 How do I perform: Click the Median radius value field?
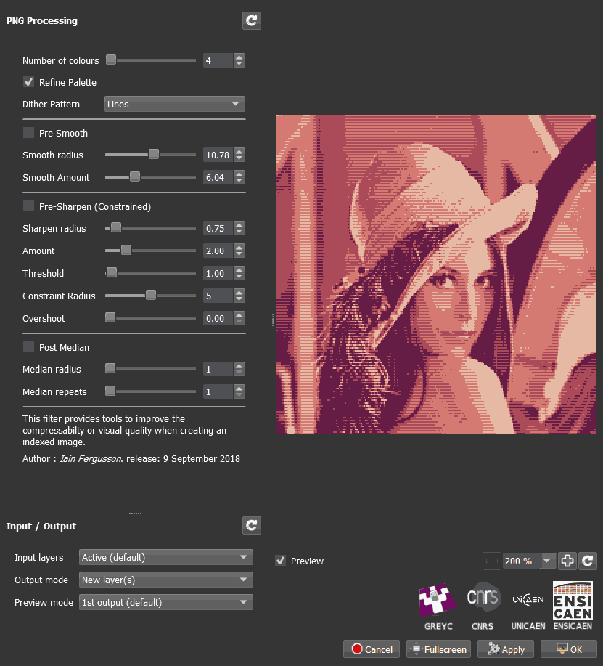point(218,369)
